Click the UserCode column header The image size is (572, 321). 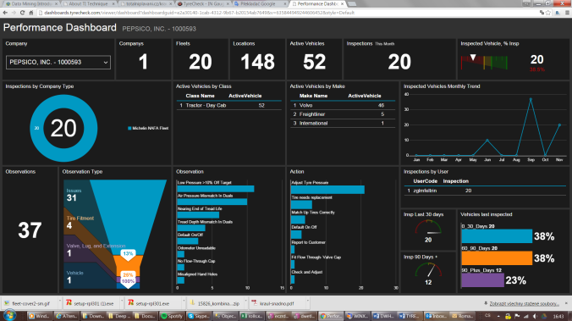click(x=425, y=181)
